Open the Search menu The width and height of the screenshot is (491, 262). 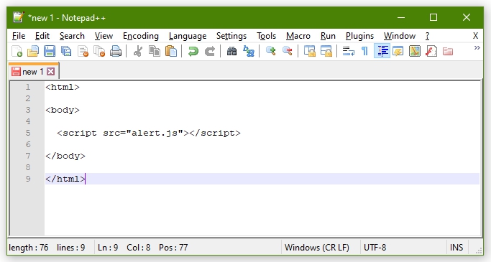click(x=72, y=36)
